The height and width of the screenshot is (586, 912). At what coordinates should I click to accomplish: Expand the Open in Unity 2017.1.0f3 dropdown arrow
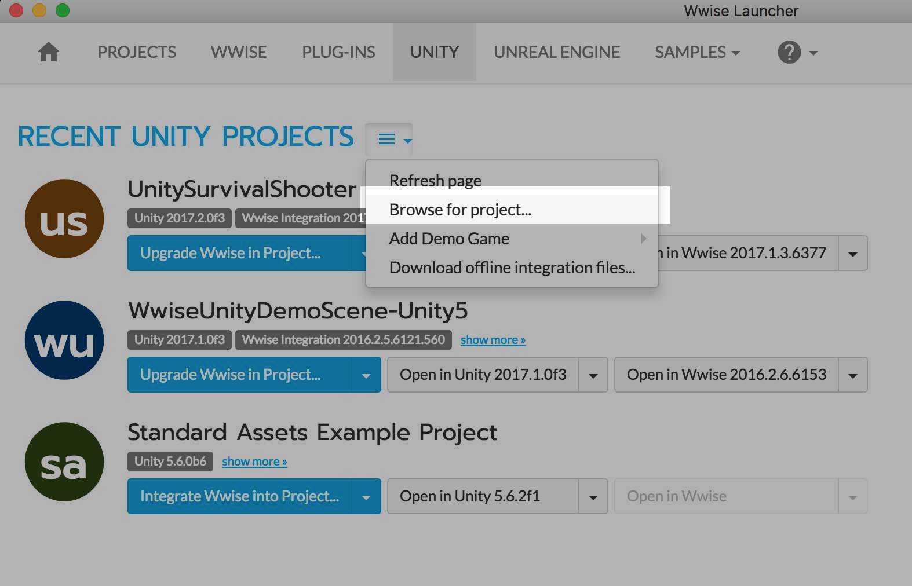[x=593, y=375]
